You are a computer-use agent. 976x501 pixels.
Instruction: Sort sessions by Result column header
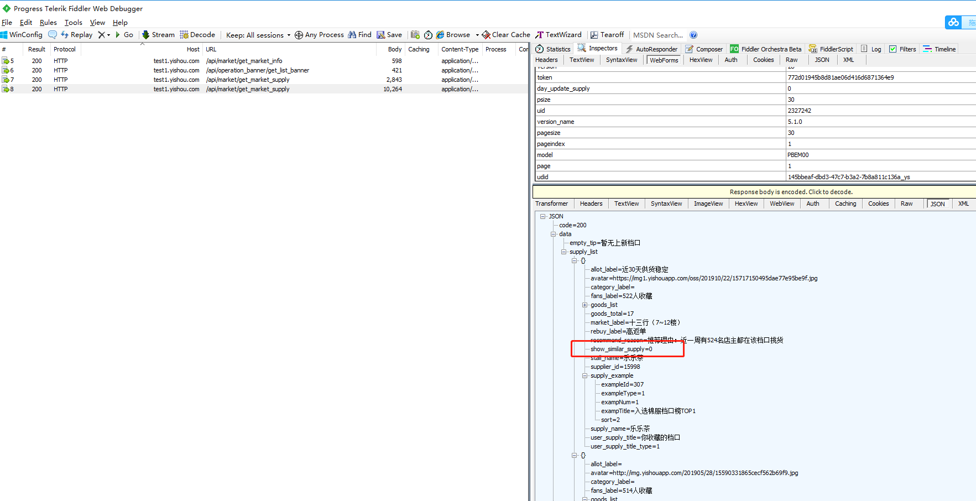(x=37, y=49)
